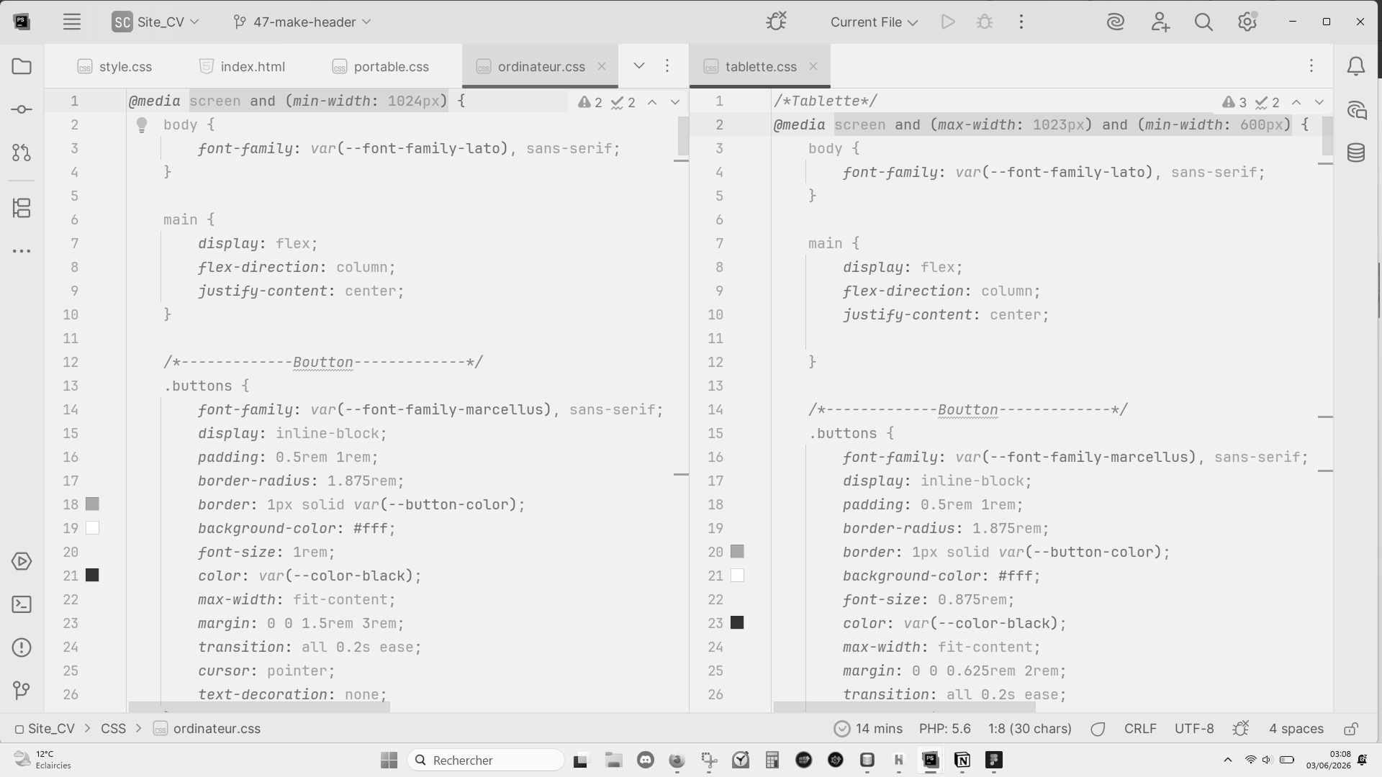The height and width of the screenshot is (777, 1382).
Task: Open the white color swatch on line 19
Action: pos(92,528)
